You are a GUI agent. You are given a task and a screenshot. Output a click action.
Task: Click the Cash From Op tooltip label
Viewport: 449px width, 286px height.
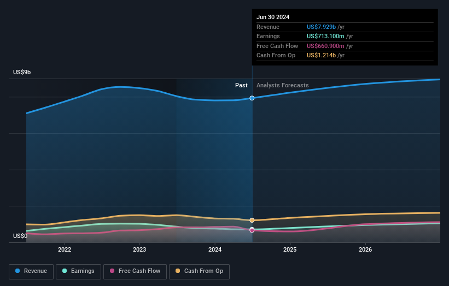pyautogui.click(x=276, y=56)
